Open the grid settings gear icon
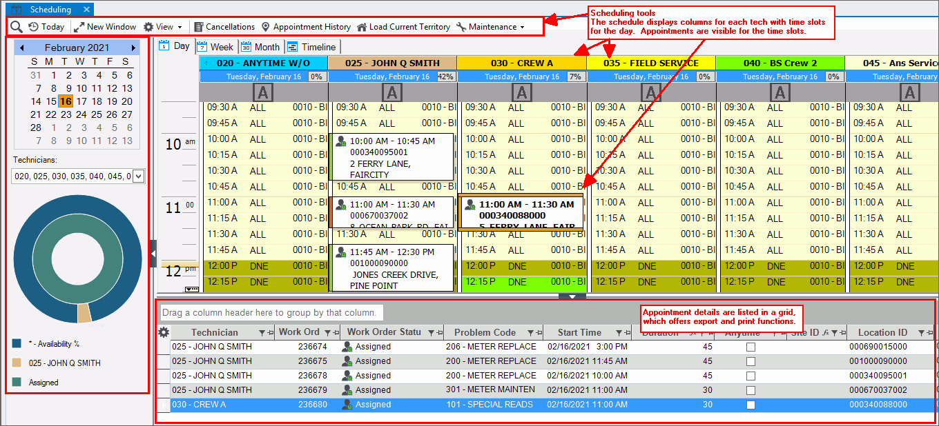This screenshot has height=426, width=939. tap(164, 332)
